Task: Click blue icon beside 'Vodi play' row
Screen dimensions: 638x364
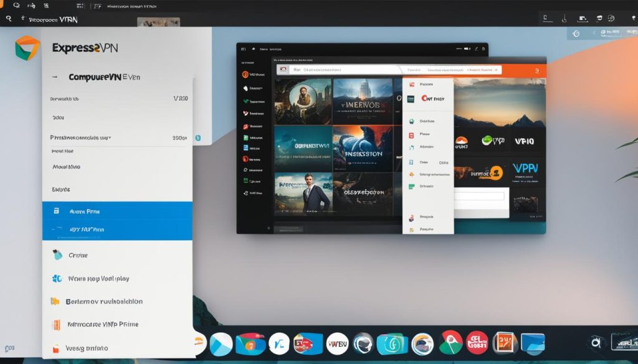Action: click(x=57, y=279)
